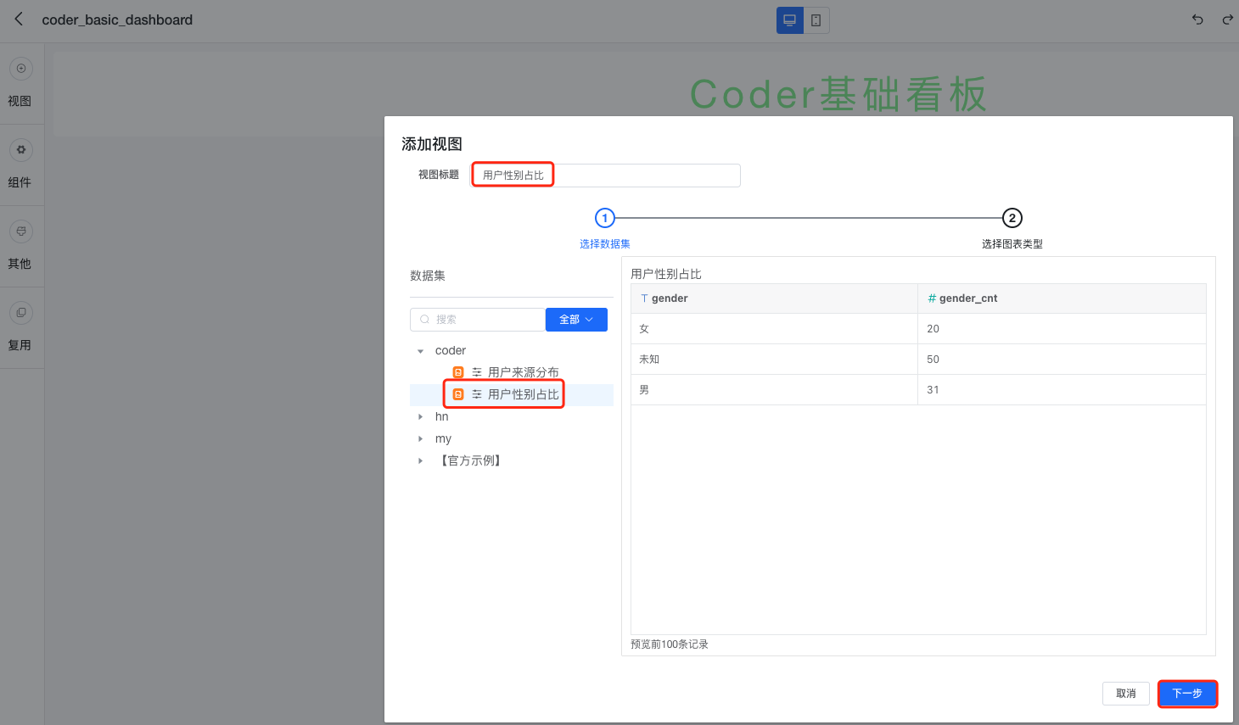The image size is (1239, 725).
Task: Click the 女 cell
Action: pyautogui.click(x=774, y=329)
